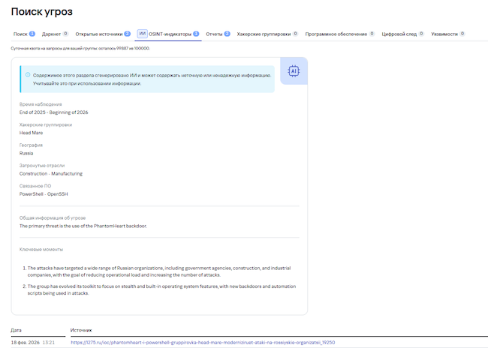Sort by the Дата column header
The image size is (488, 348).
click(x=17, y=330)
